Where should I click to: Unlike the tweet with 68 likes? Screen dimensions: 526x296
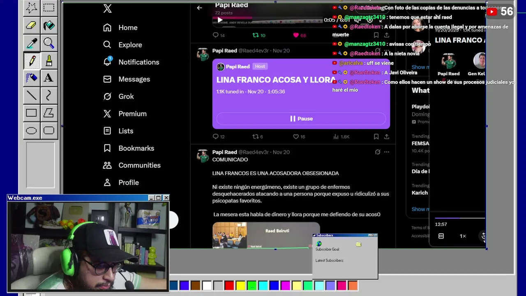(x=299, y=35)
